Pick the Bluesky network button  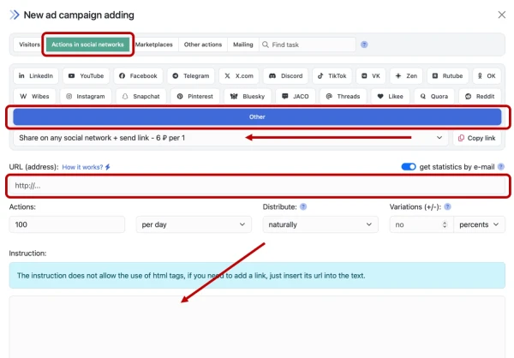(x=248, y=97)
